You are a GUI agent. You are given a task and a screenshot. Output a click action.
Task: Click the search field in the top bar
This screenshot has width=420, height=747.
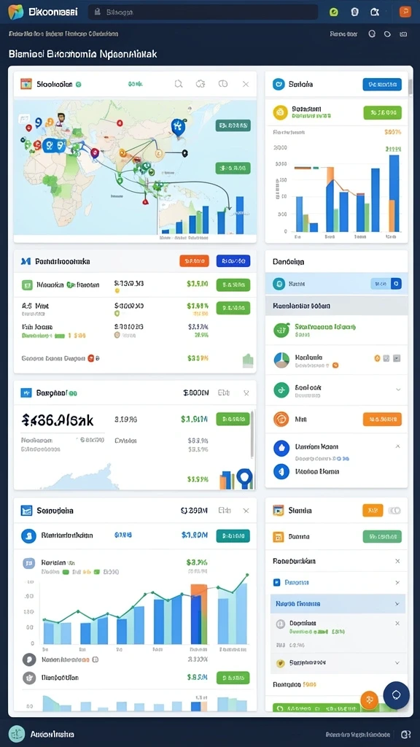tap(203, 12)
